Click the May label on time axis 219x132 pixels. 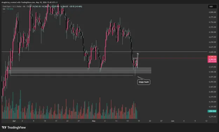[94, 121]
